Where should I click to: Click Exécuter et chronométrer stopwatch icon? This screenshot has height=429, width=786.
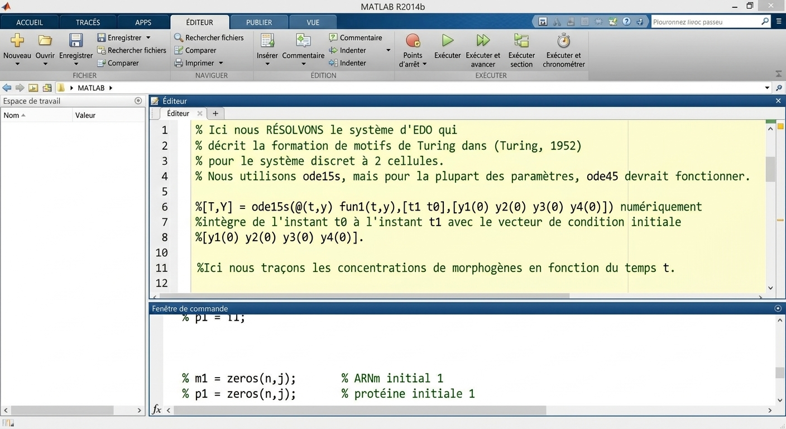click(564, 40)
